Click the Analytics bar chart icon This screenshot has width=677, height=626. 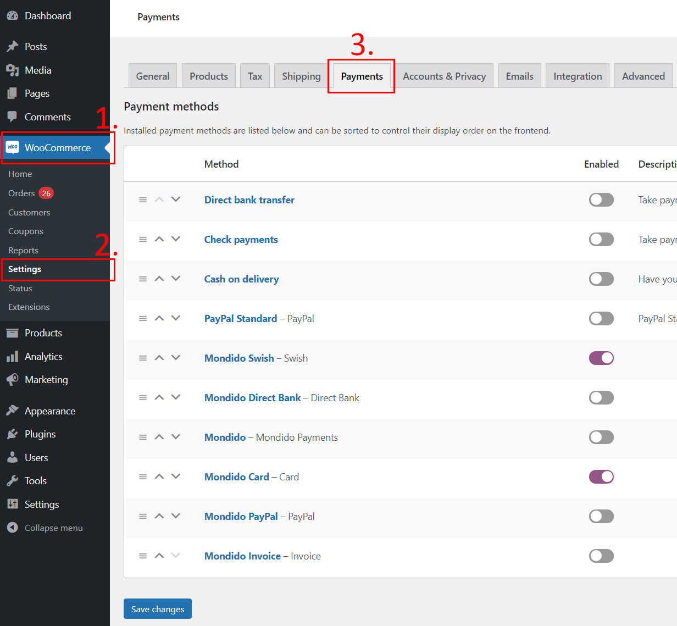12,357
